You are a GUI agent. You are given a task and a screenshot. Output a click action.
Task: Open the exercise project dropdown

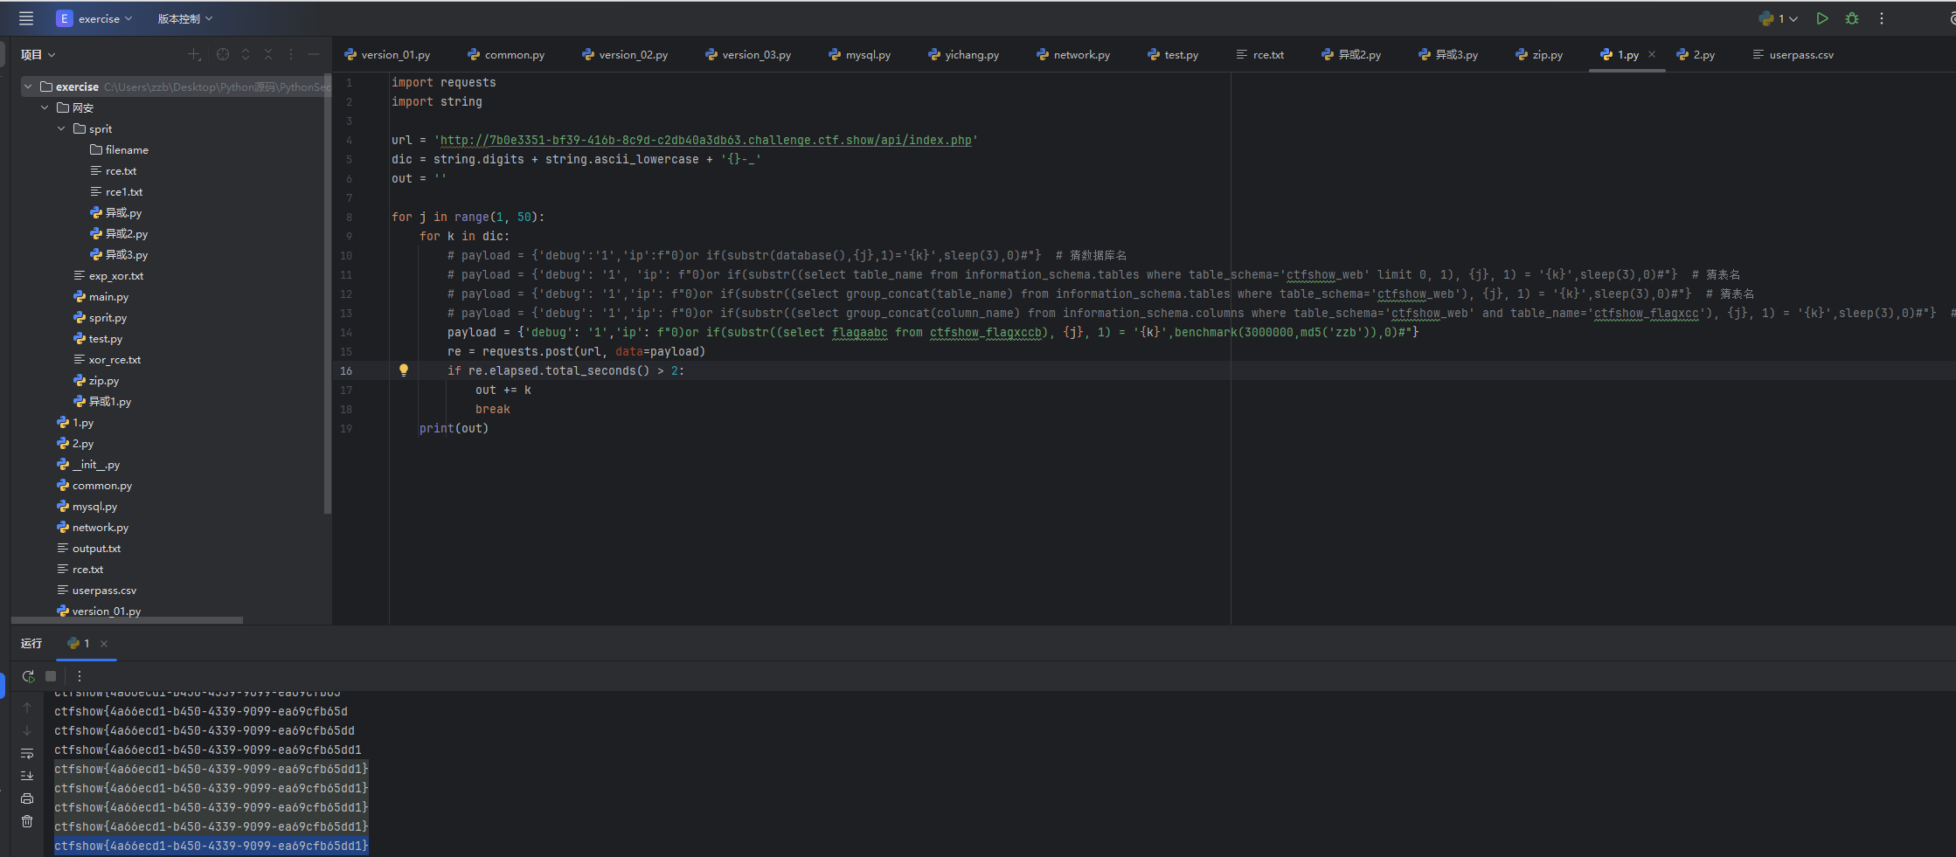pyautogui.click(x=94, y=18)
